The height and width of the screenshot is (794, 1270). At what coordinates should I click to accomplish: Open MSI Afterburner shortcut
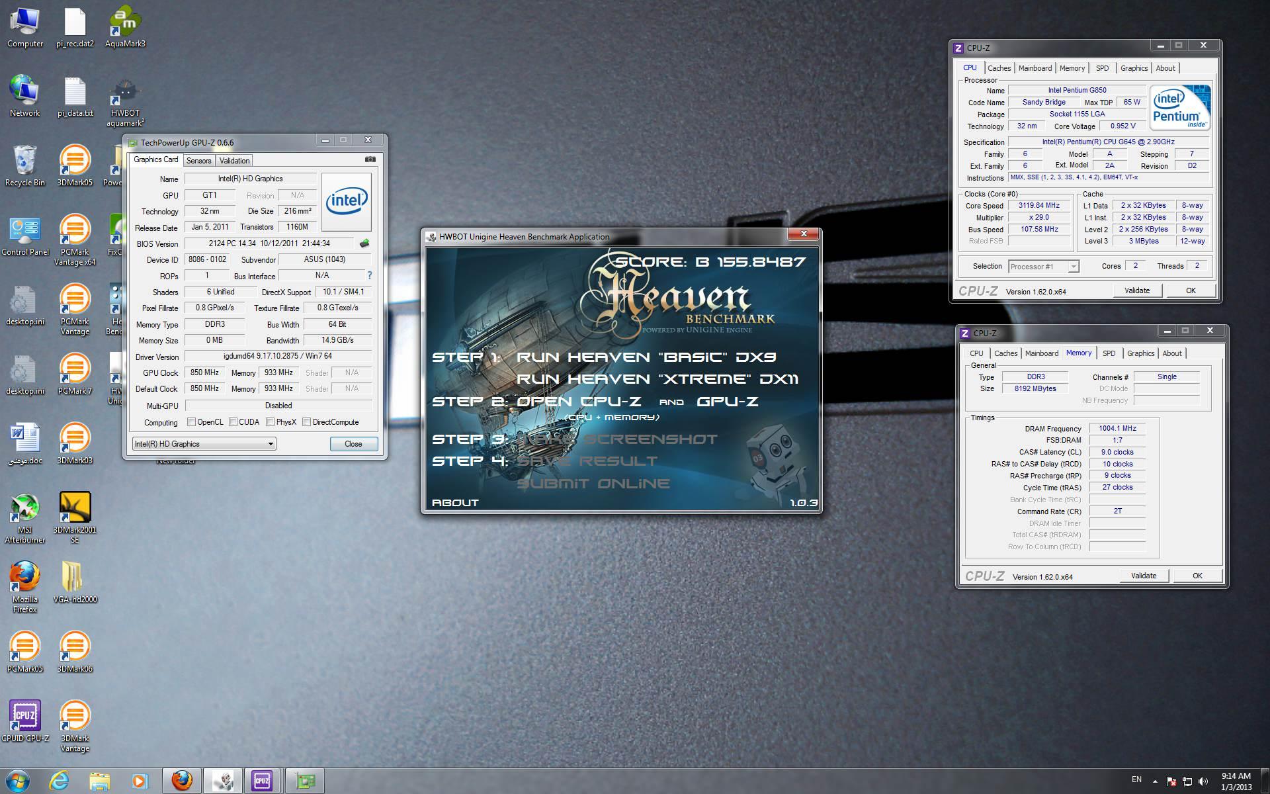[25, 519]
